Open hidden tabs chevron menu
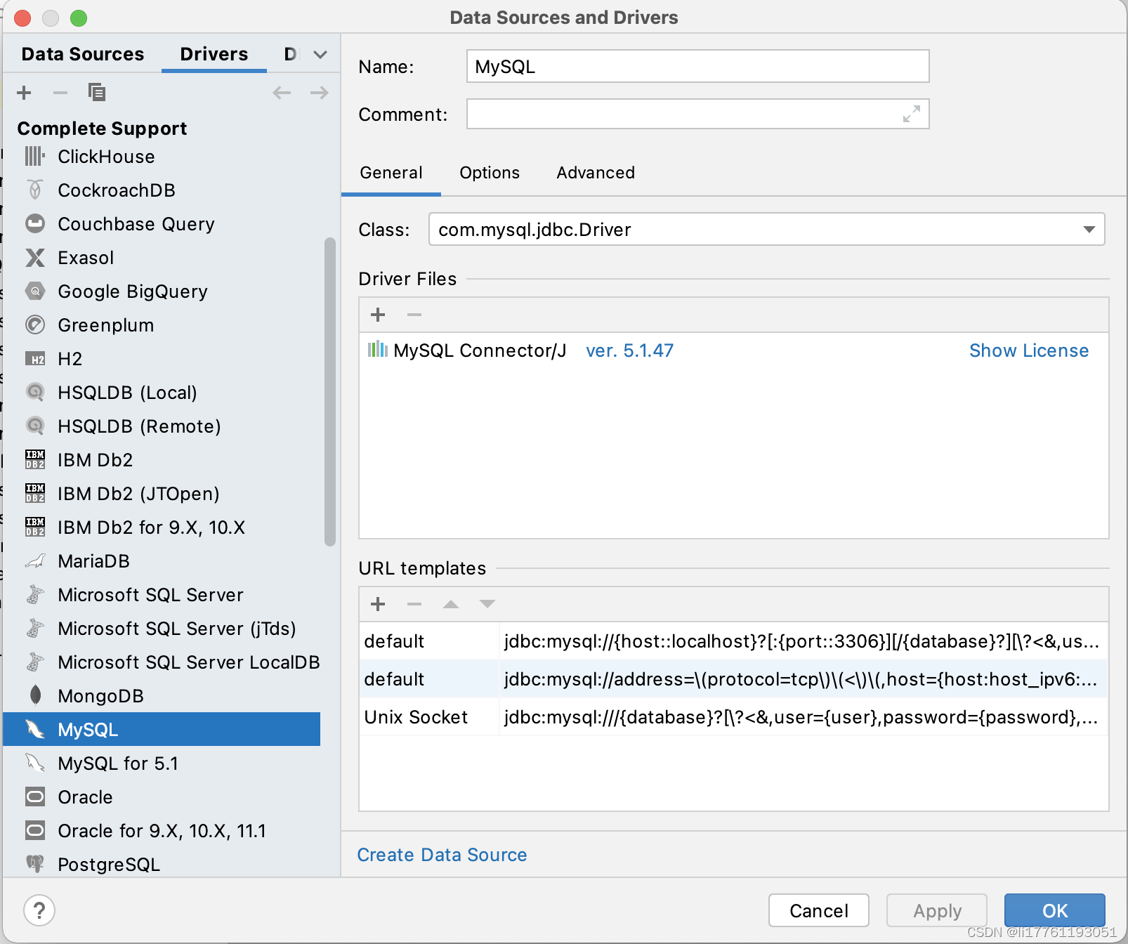Screen dimensions: 1128x944 (x=320, y=54)
